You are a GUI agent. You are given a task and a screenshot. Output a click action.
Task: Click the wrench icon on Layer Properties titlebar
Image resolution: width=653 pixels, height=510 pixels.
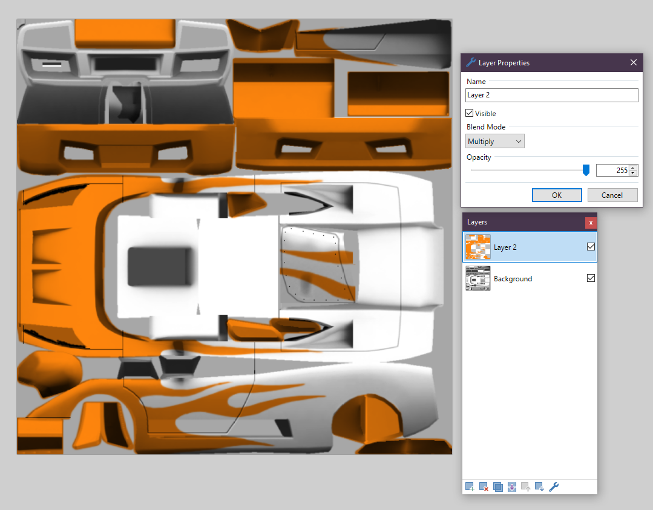pos(470,62)
